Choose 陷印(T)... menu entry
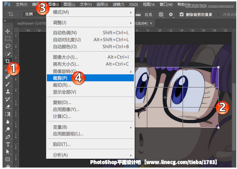The height and width of the screenshot is (169, 237). click(90, 144)
